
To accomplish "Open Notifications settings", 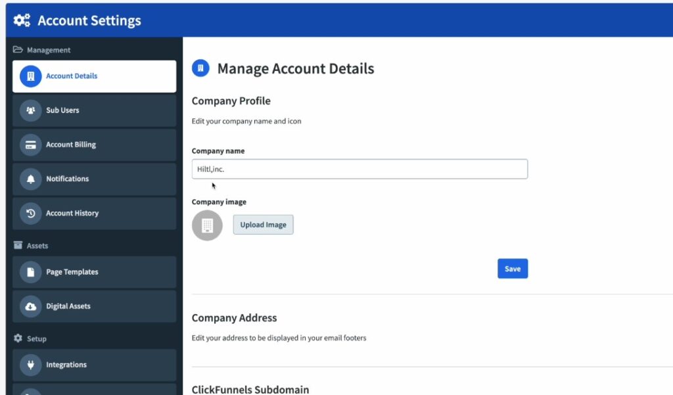I will pyautogui.click(x=95, y=179).
